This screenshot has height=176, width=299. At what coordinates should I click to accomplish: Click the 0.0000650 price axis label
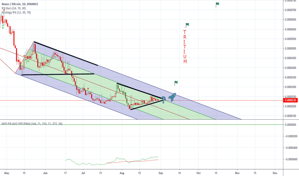coord(290,20)
